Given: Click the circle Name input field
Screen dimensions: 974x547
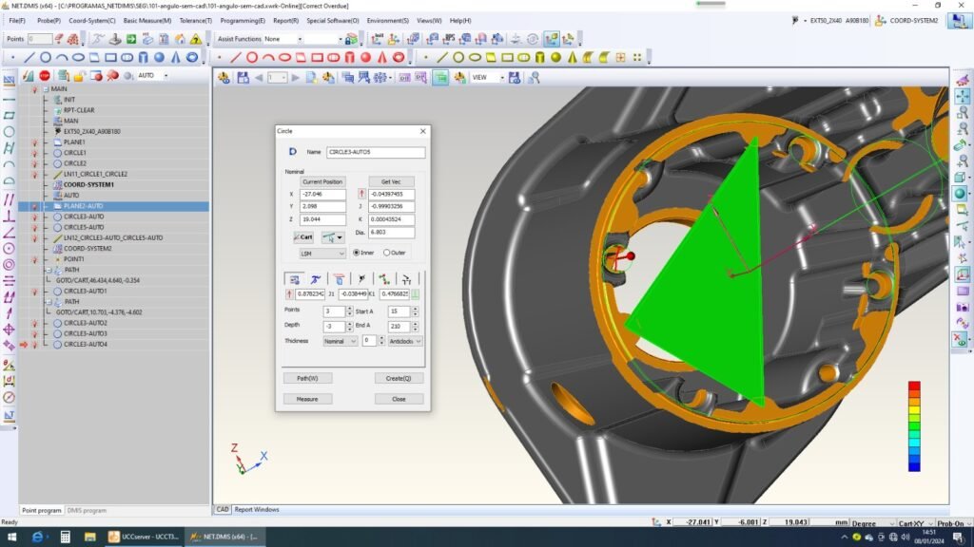Looking at the screenshot, I should 375,152.
